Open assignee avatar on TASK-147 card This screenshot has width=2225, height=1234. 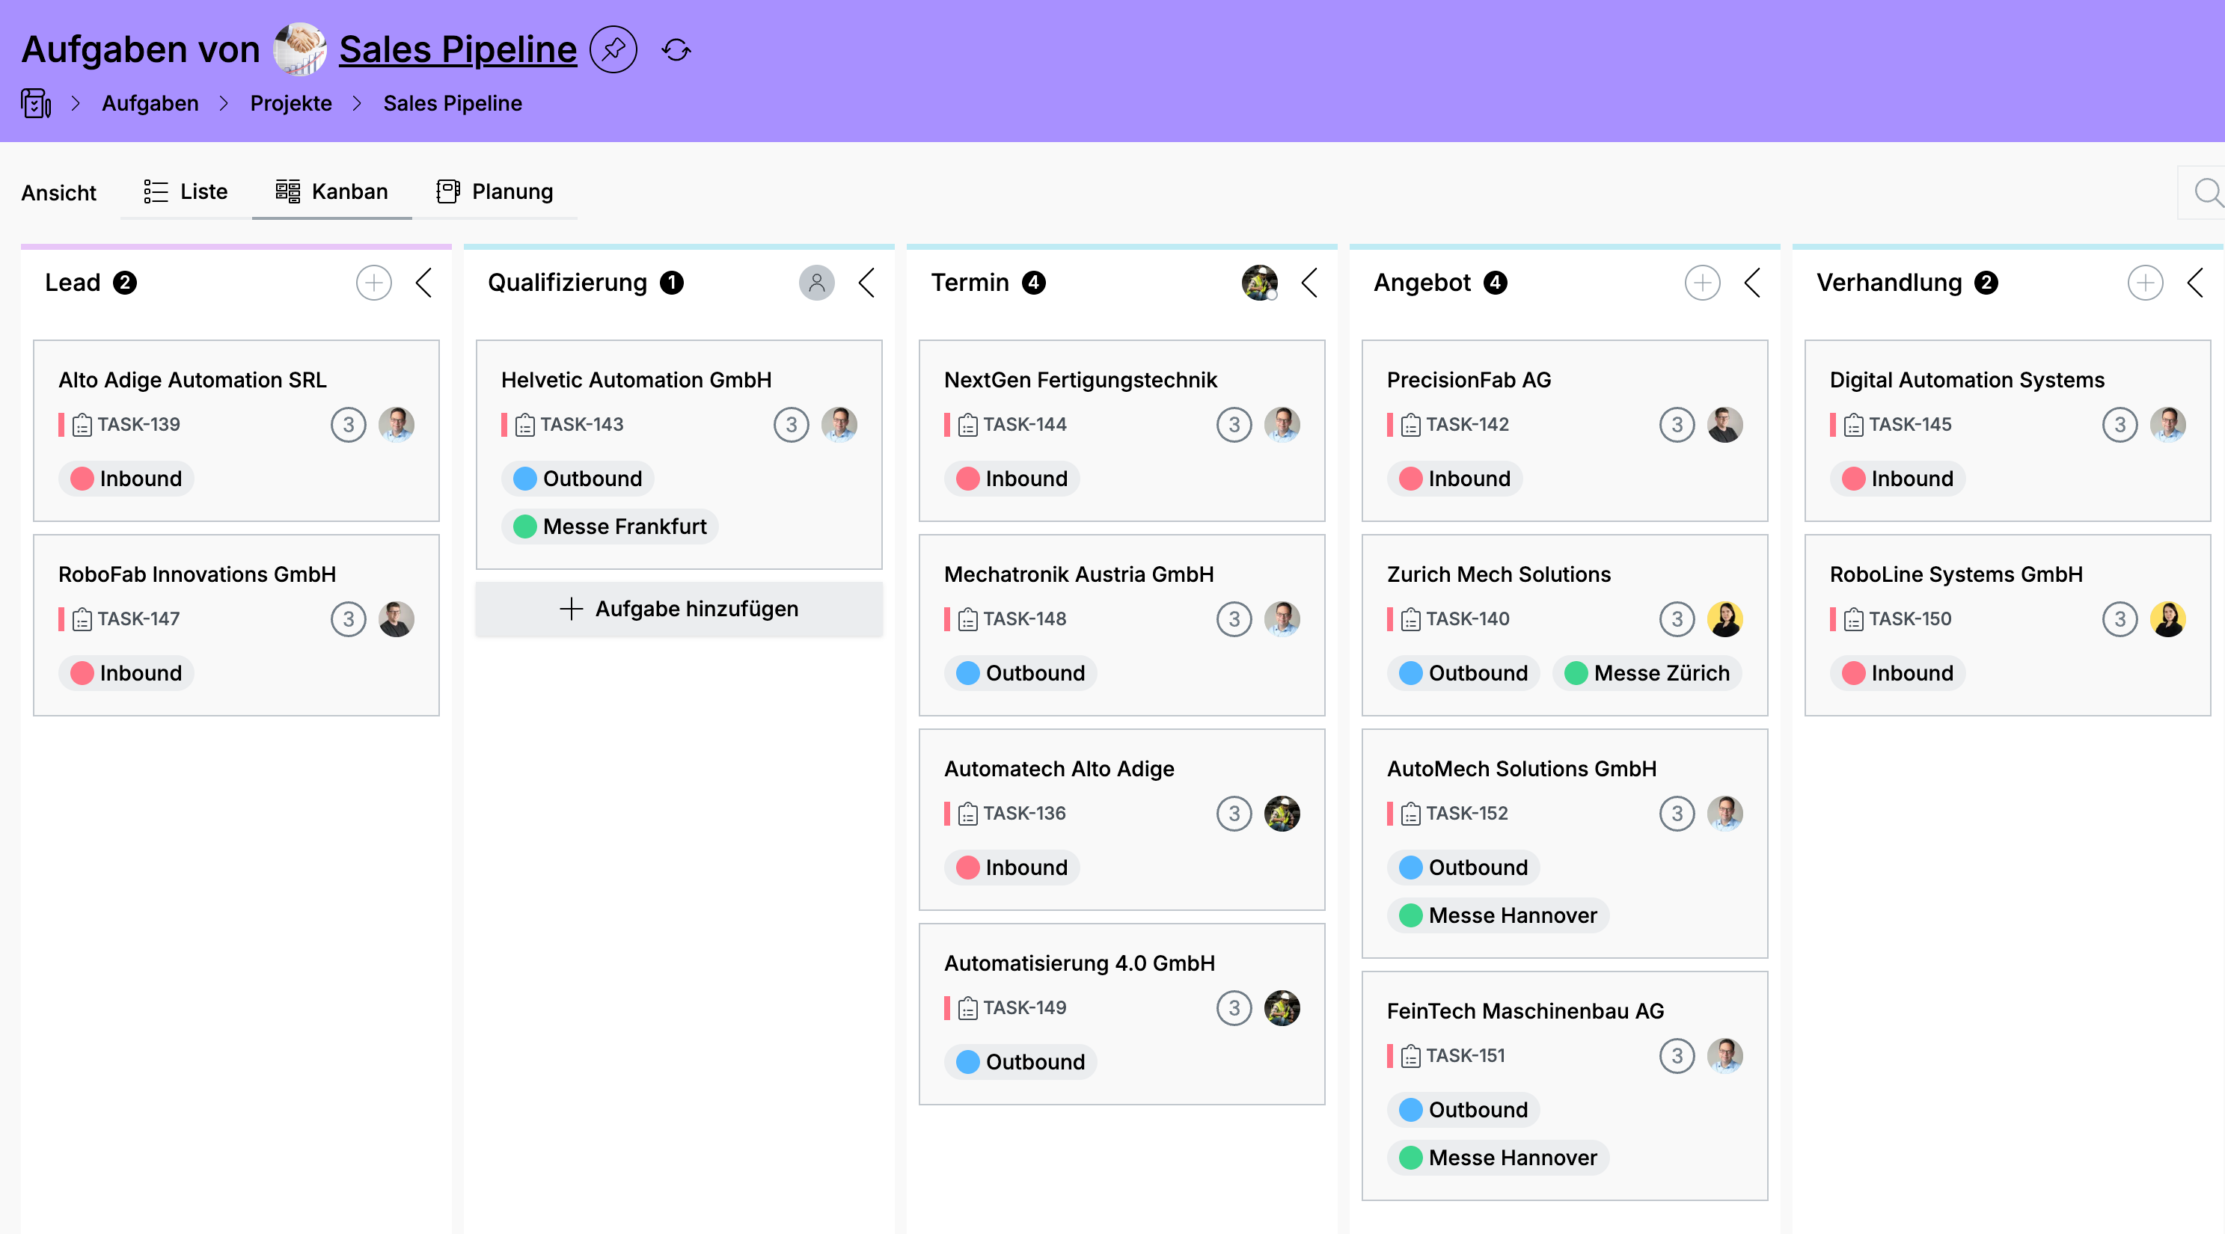pos(397,619)
